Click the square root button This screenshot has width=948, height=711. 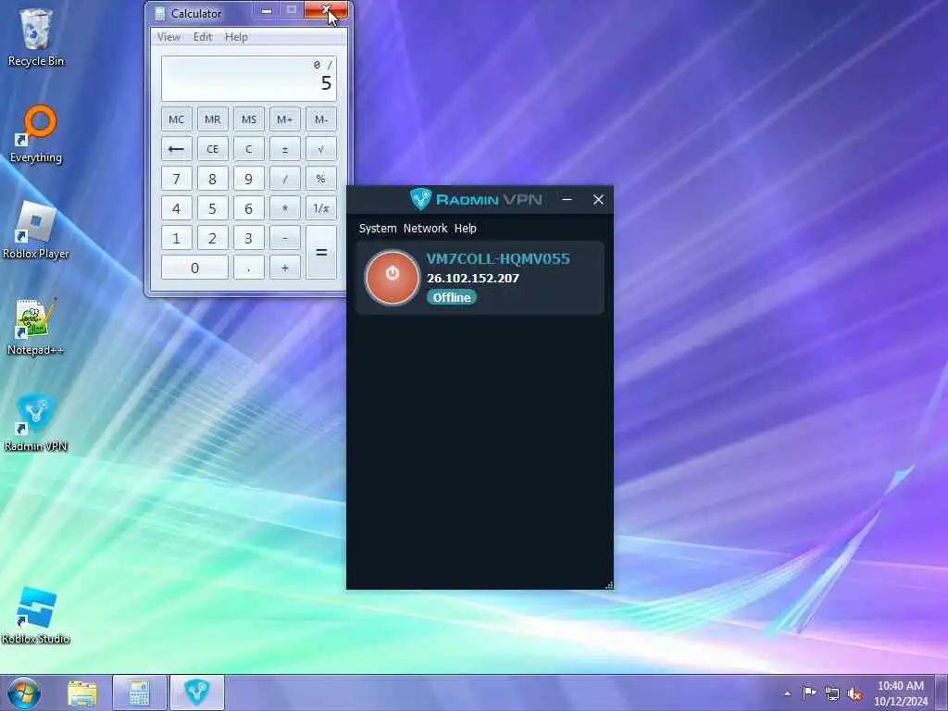321,149
